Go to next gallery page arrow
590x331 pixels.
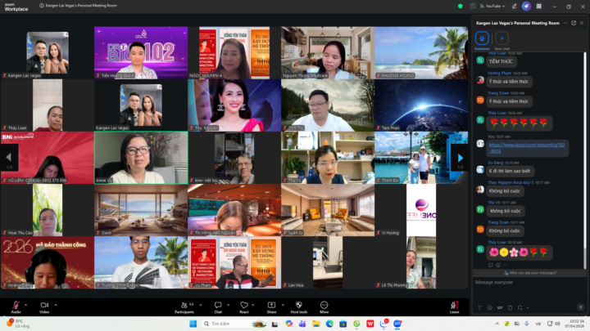pyautogui.click(x=461, y=158)
